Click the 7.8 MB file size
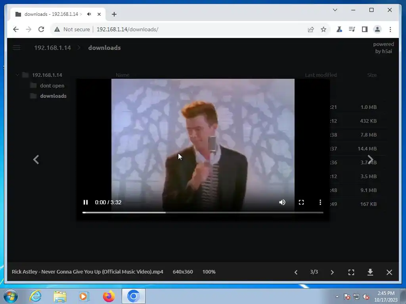The width and height of the screenshot is (406, 304). (x=368, y=135)
